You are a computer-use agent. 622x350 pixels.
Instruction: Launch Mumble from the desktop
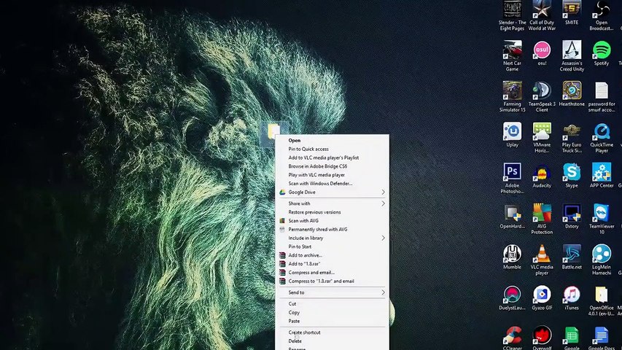(512, 257)
